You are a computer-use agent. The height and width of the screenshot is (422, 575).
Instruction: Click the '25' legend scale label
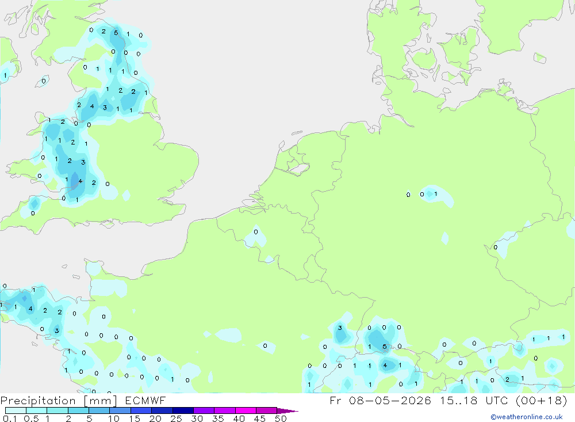coord(177,419)
